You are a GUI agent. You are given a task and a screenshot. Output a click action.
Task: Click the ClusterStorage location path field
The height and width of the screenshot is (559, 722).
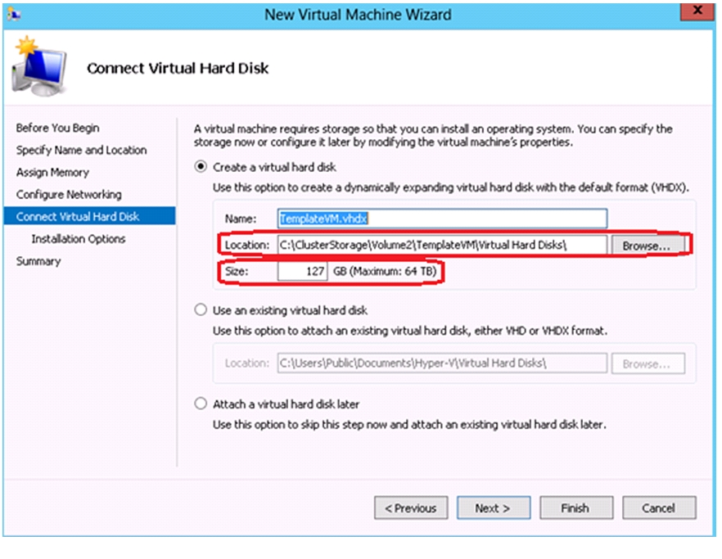coord(443,245)
